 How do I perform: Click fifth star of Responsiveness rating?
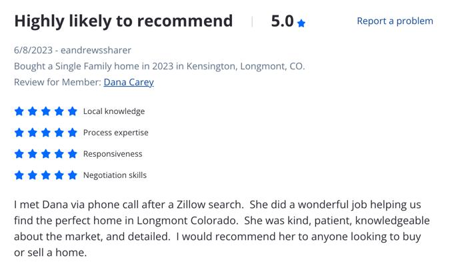click(x=73, y=154)
